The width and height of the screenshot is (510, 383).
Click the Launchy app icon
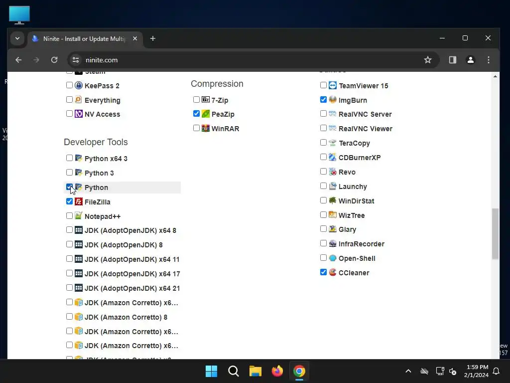click(x=332, y=186)
